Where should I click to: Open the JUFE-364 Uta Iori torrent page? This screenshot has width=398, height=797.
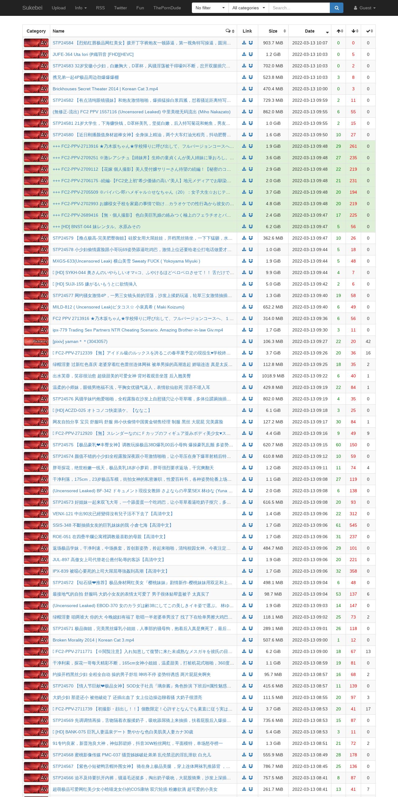coord(93,54)
